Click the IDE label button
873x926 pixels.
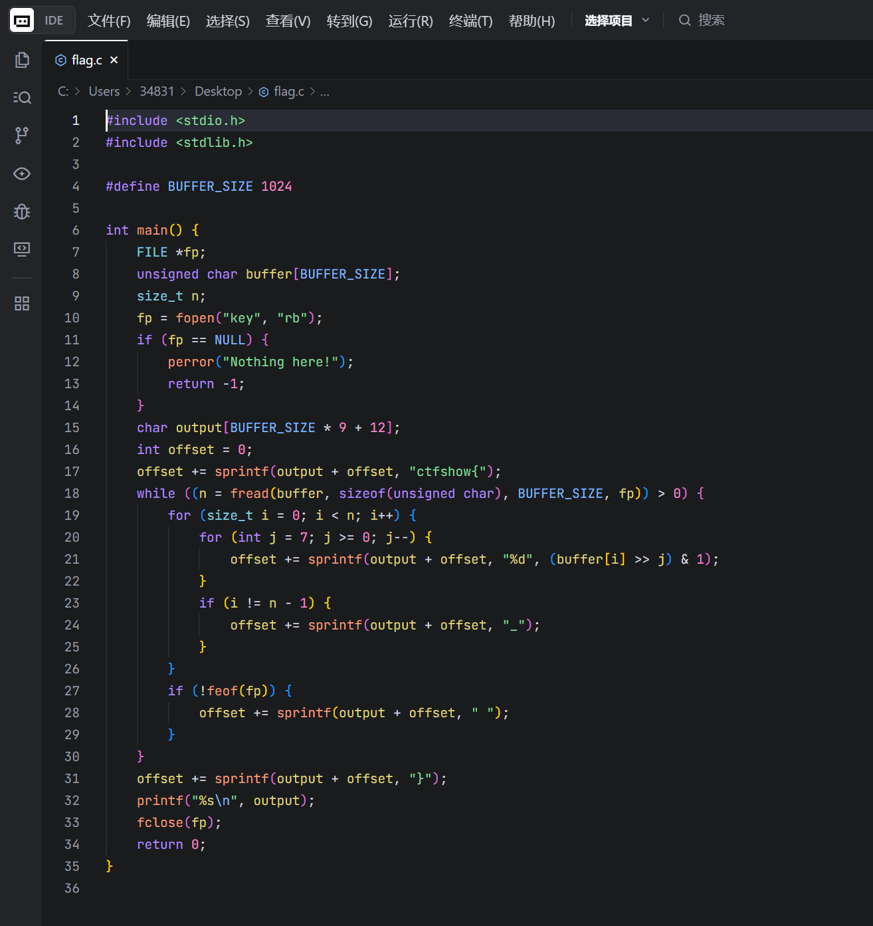[x=54, y=21]
